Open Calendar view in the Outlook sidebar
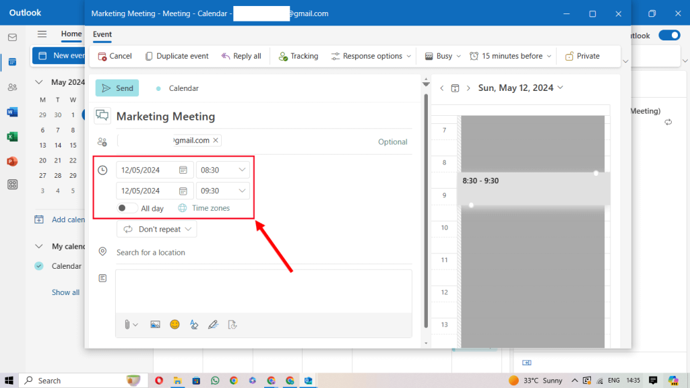The image size is (690, 388). pyautogui.click(x=12, y=63)
